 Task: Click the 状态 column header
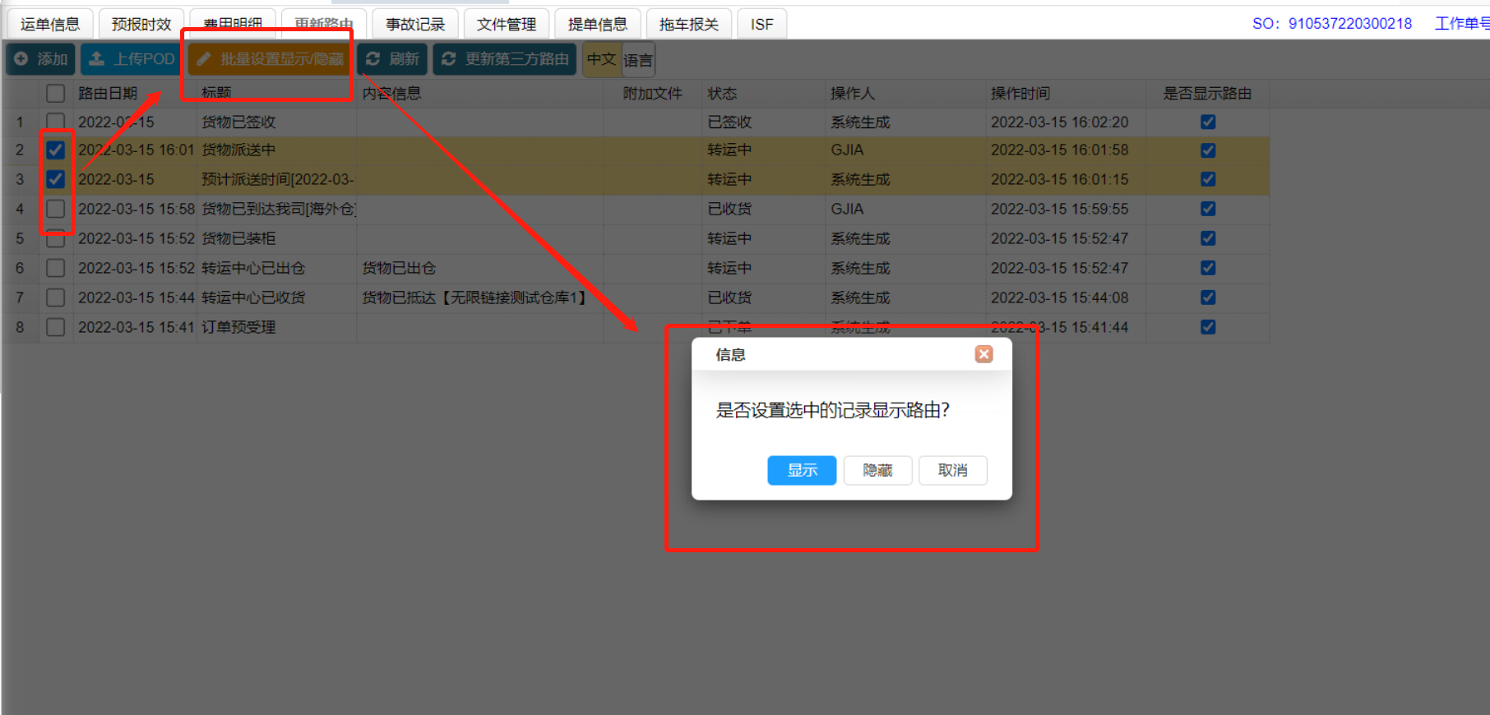tap(722, 94)
